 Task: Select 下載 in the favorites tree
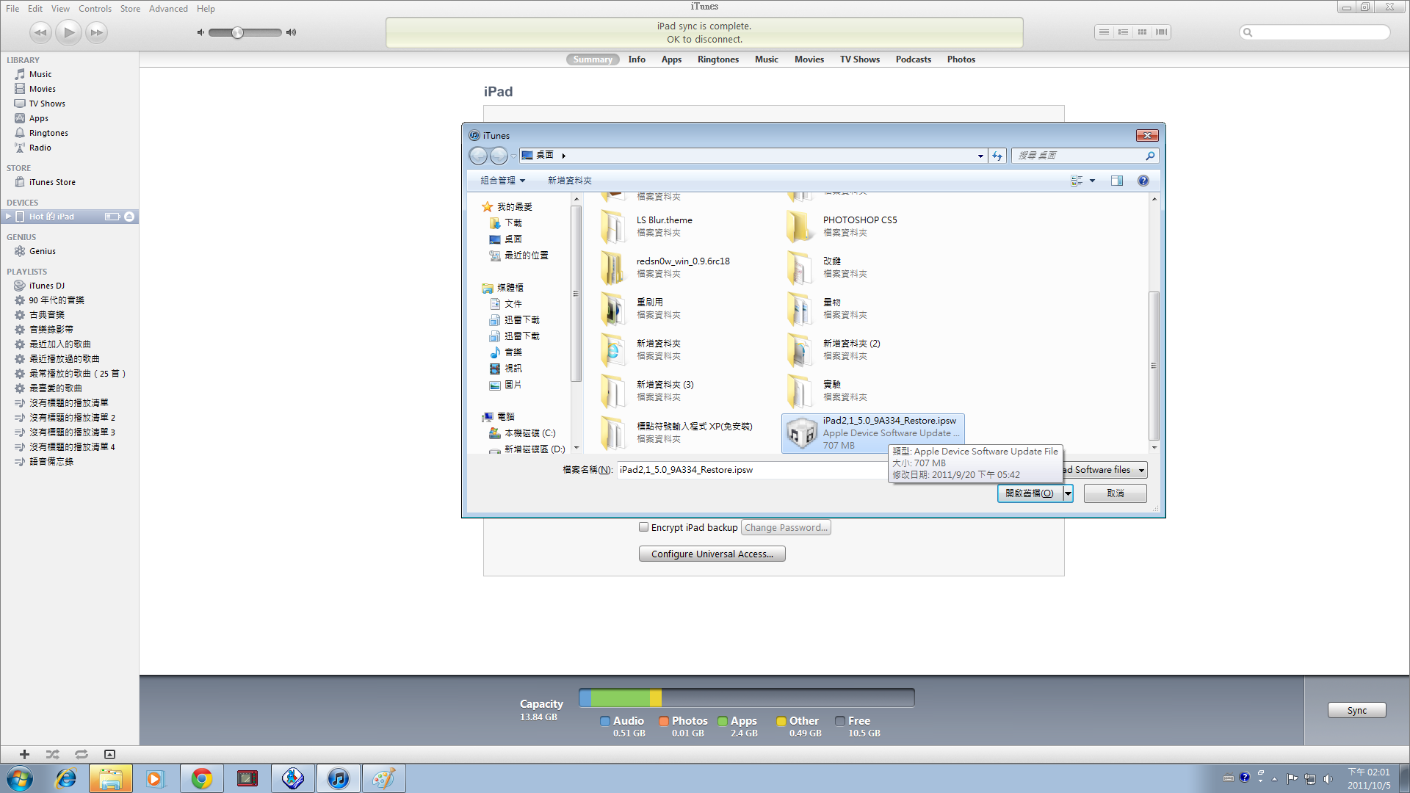tap(513, 223)
